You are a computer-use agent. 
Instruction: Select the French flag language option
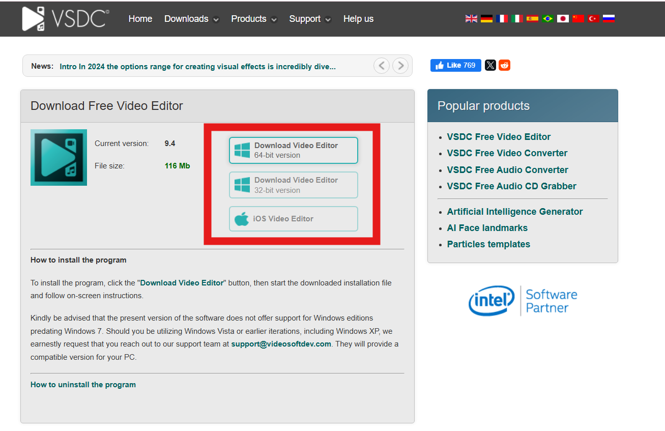(x=502, y=18)
